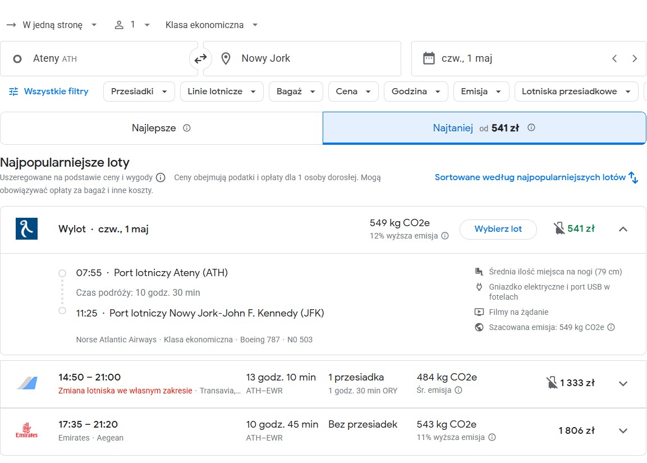The height and width of the screenshot is (463, 647).
Task: Show info on 12% wyższa emisja
Action: 445,236
